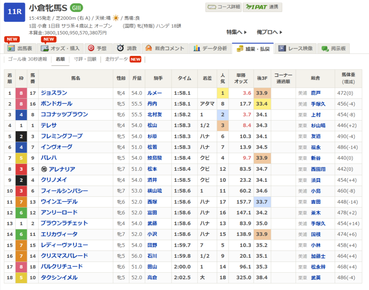This screenshot has height=290, width=369.
Task: Click the 出馬表 tab icon
Action: pyautogui.click(x=11, y=48)
